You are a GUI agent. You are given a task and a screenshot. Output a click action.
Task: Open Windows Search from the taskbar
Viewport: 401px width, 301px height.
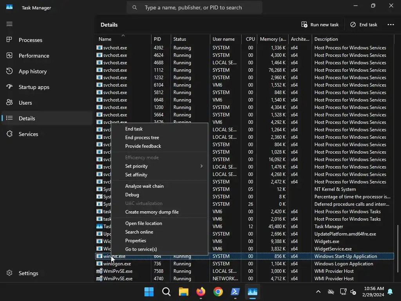(166, 292)
